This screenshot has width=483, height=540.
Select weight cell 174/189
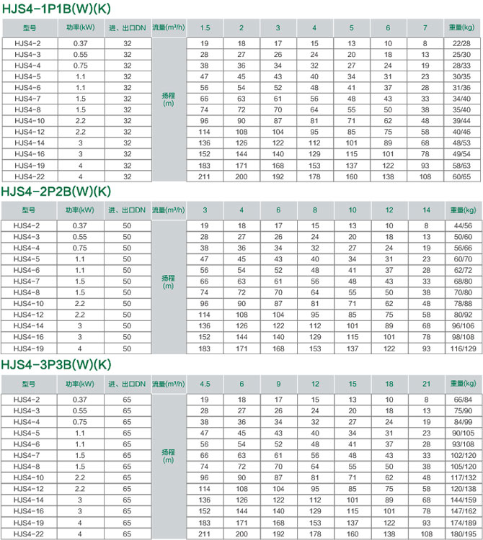click(463, 523)
